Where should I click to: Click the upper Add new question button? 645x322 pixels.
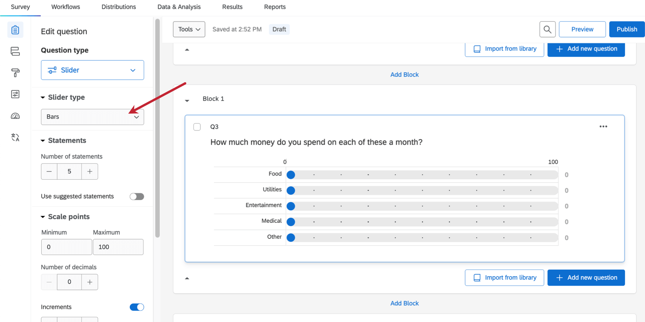[586, 49]
